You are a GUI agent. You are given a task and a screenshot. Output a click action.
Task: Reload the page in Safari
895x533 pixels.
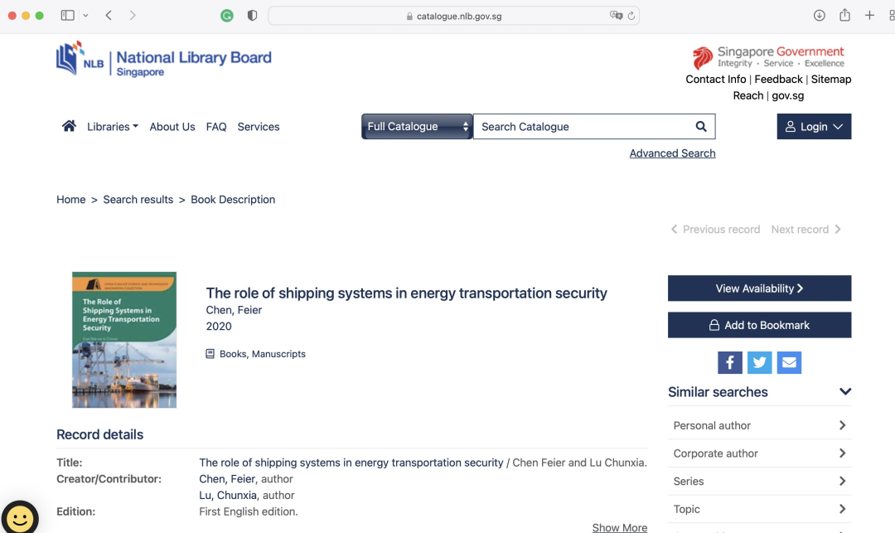(x=631, y=16)
